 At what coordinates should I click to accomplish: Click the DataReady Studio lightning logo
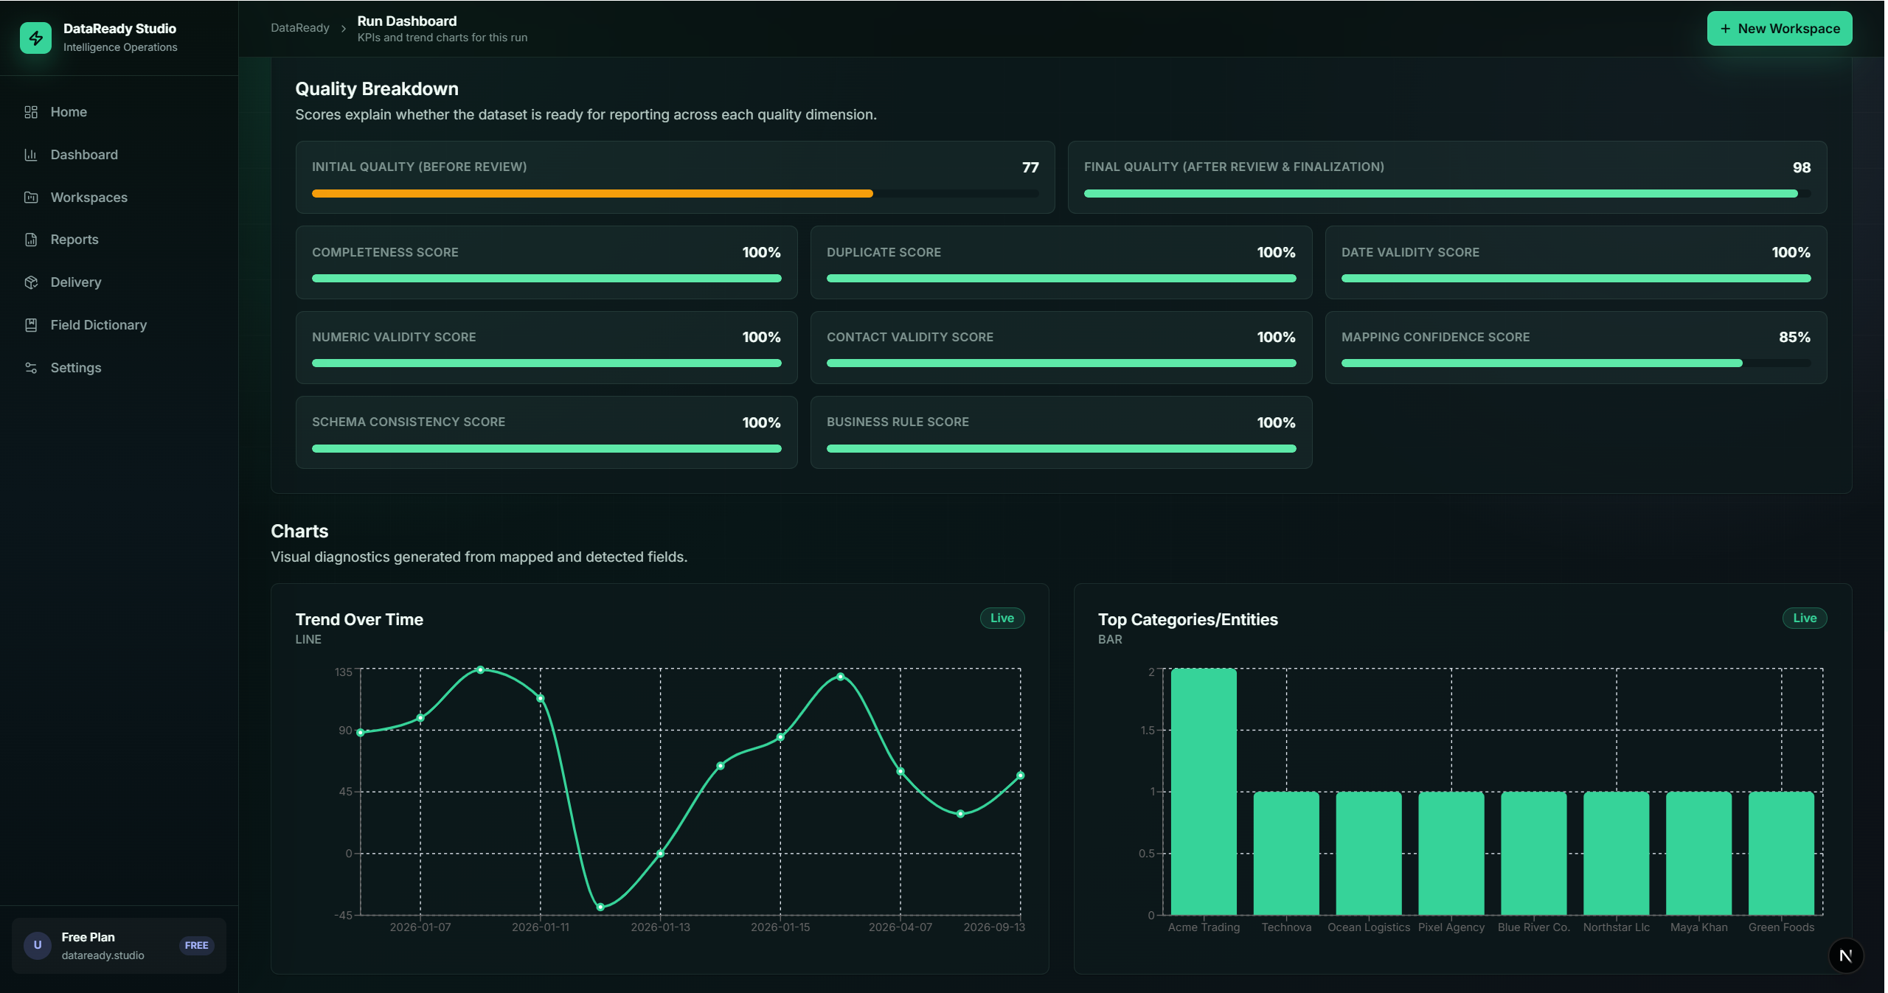pyautogui.click(x=35, y=38)
